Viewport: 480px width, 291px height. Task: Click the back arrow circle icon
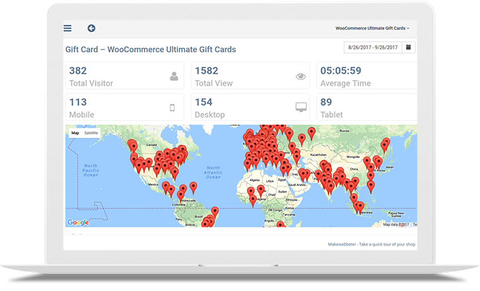[x=91, y=28]
